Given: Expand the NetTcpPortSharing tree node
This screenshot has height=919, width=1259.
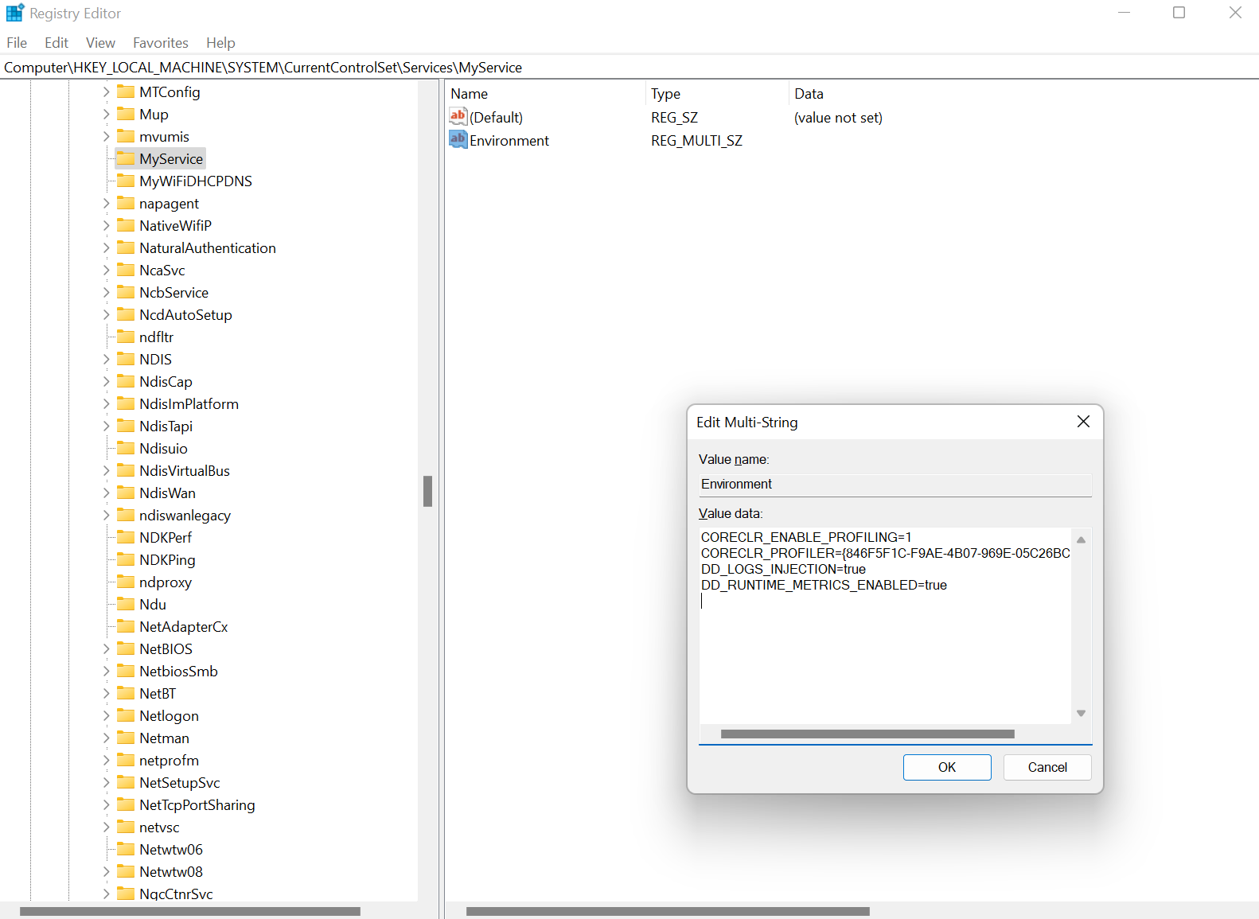Looking at the screenshot, I should click(x=106, y=804).
